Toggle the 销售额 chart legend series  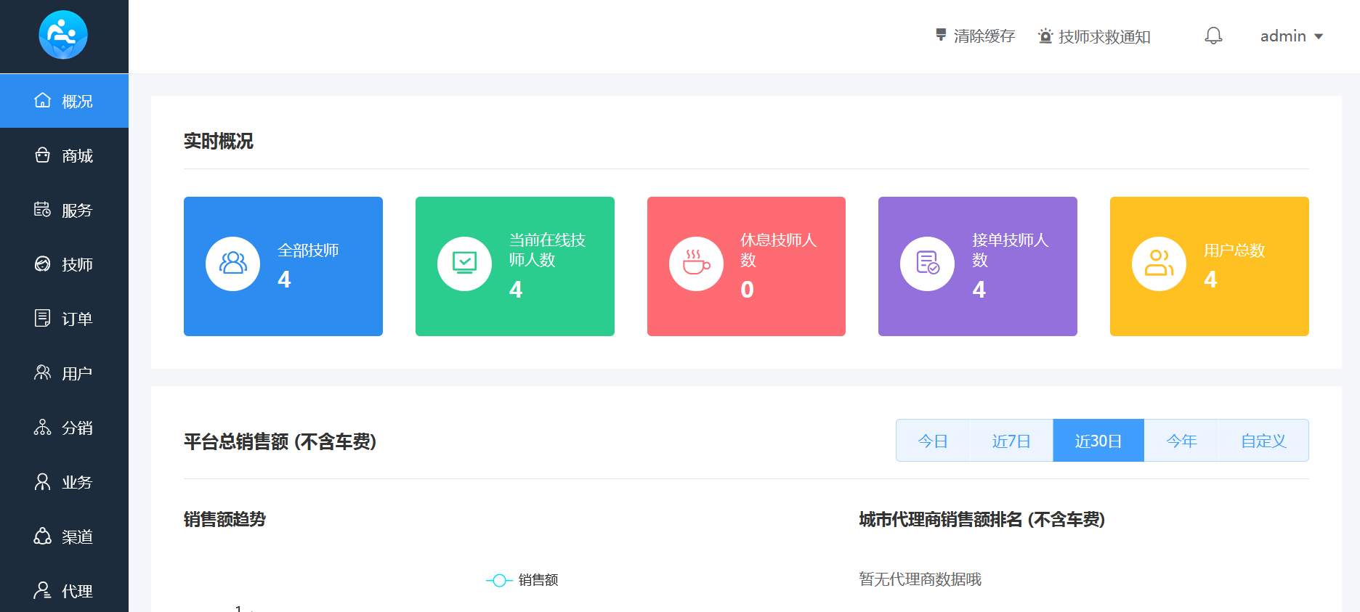coord(522,580)
